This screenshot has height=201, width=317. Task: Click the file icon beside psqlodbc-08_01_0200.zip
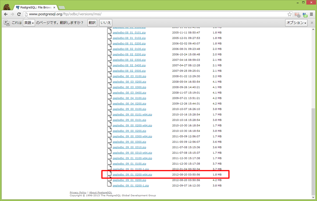109,42
